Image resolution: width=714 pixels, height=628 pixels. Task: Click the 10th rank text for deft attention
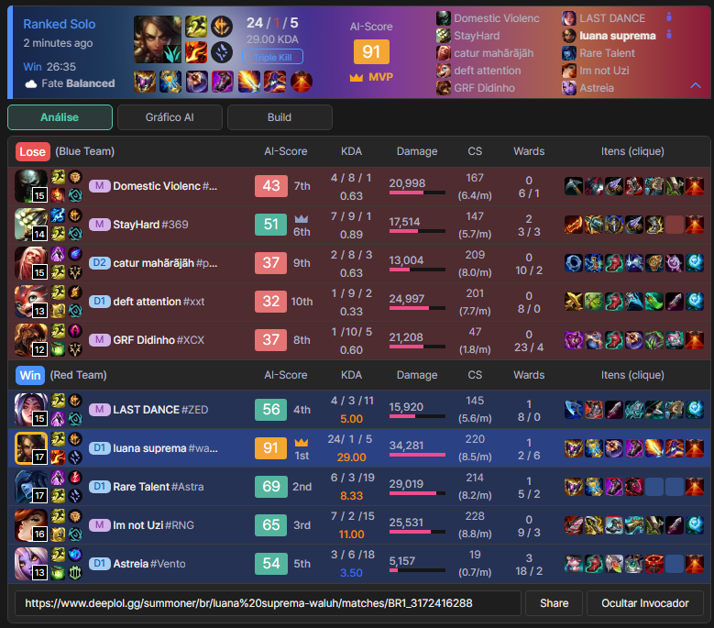(x=302, y=302)
